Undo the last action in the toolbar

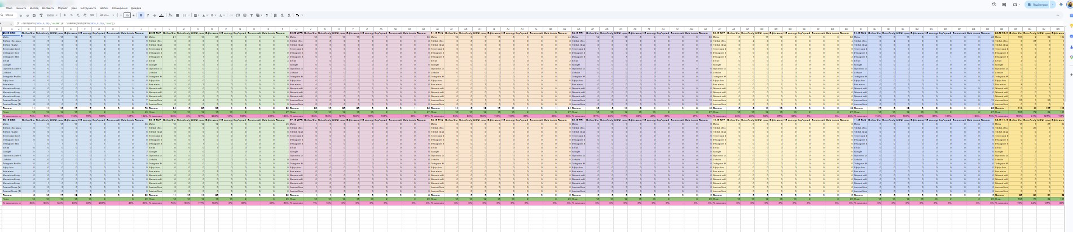[21, 15]
